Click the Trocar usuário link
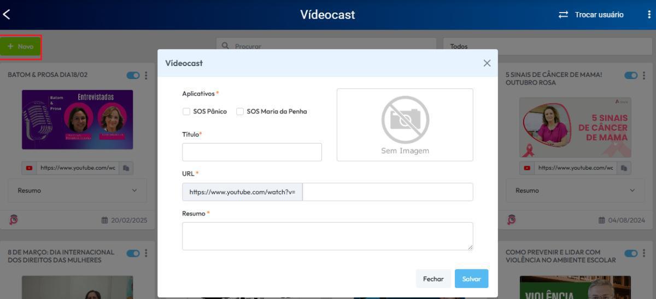Image resolution: width=656 pixels, height=299 pixels. tap(599, 15)
